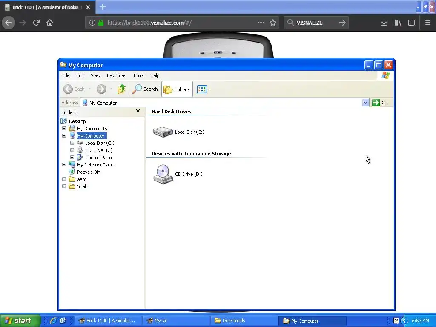Expand CD Drive (D:) tree node
The height and width of the screenshot is (327, 436).
click(x=72, y=150)
